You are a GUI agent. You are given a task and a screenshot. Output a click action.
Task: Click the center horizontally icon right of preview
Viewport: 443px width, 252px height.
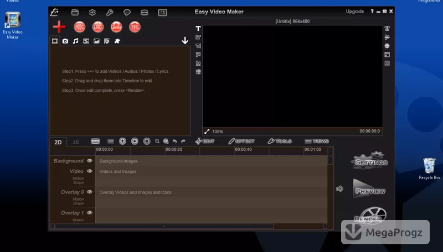point(387,29)
